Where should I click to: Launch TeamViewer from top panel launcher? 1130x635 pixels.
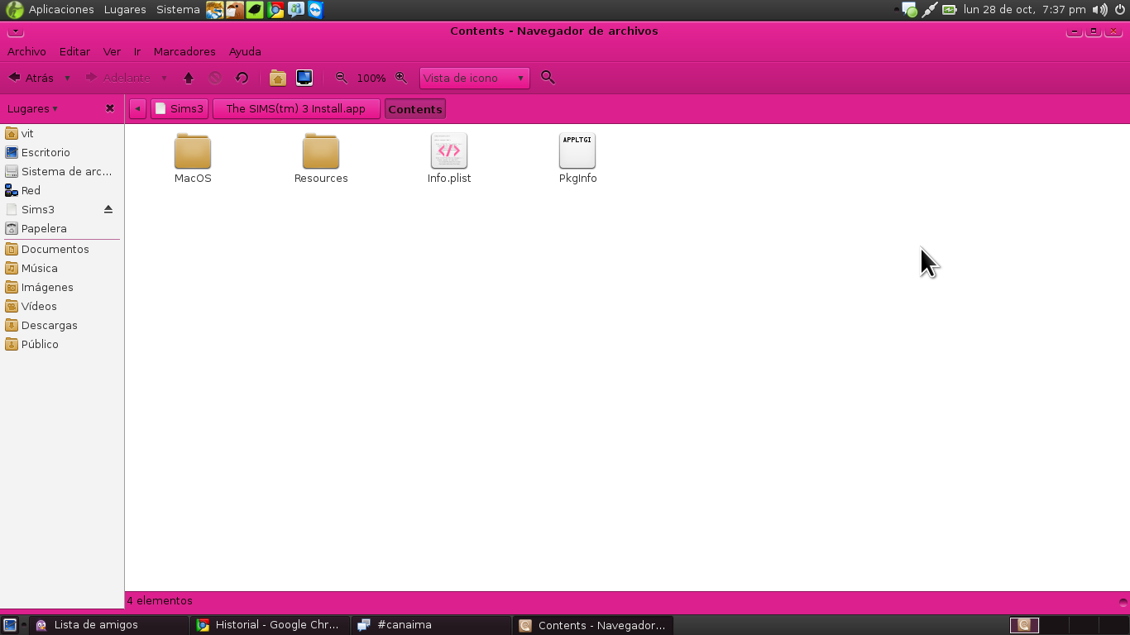pos(315,10)
